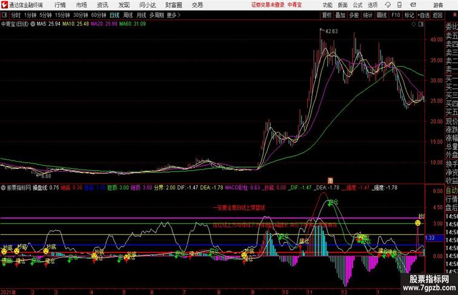Viewport: 458px width, 295px height.
Task: Open the 公式 menu
Action: (357, 5)
